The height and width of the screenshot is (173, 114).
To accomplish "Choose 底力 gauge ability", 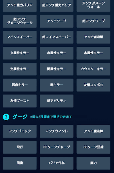I will click(x=93, y=163).
